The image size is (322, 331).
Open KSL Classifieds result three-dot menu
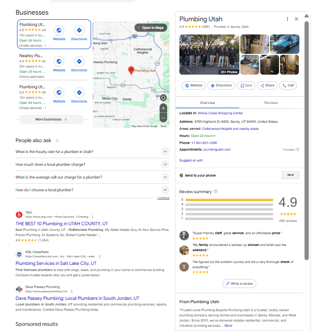(x=99, y=256)
